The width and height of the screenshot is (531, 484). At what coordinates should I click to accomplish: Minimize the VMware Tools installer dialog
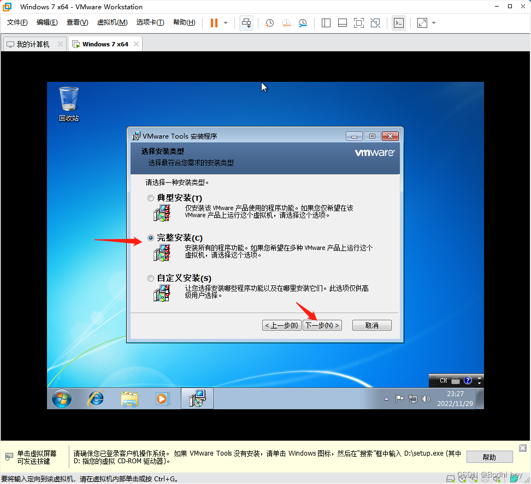point(354,136)
